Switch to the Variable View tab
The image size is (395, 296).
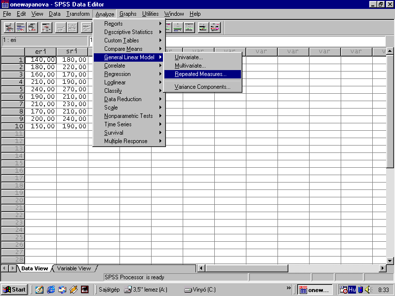pyautogui.click(x=74, y=268)
